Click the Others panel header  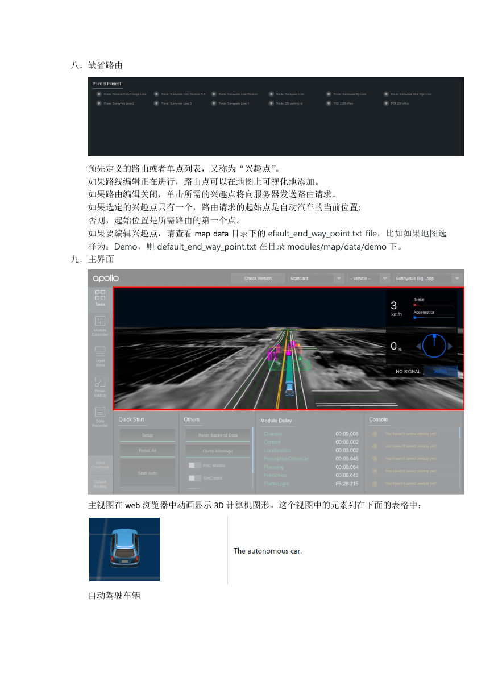[x=192, y=419]
